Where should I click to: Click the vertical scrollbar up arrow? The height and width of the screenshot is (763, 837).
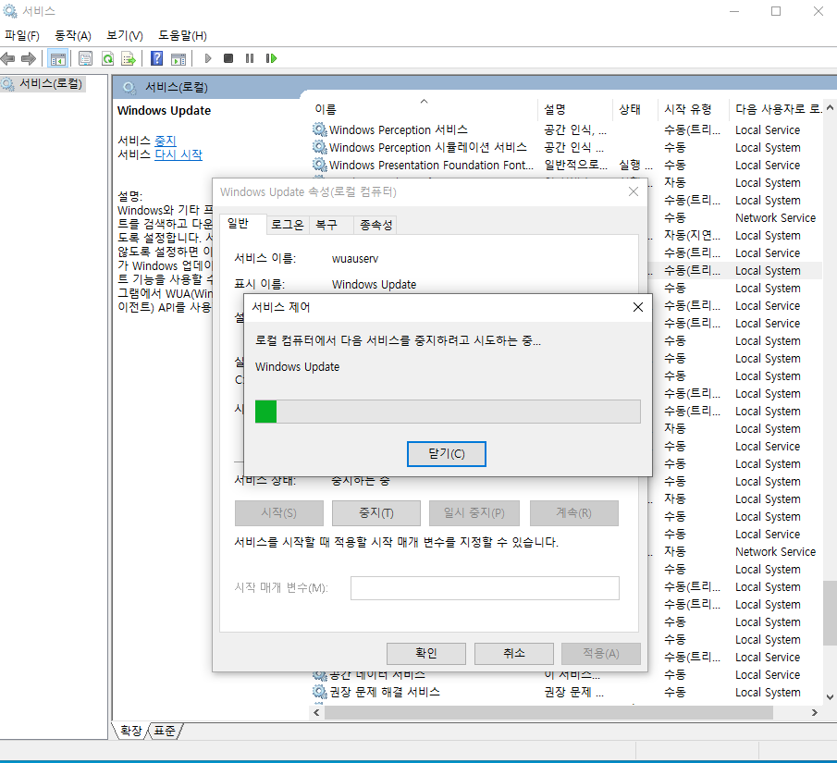830,107
